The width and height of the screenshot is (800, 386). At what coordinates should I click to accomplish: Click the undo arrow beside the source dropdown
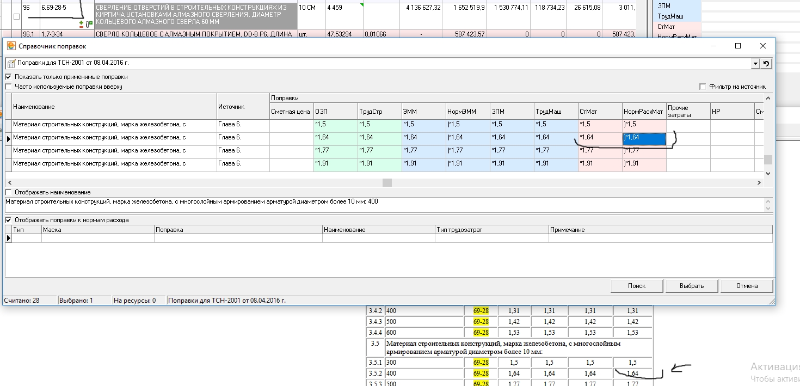[x=766, y=63]
